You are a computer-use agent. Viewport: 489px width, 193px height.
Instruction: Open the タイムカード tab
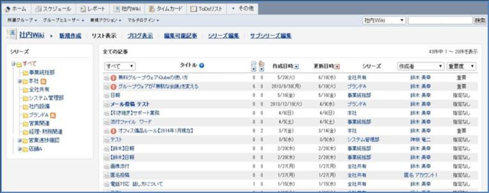pyautogui.click(x=165, y=9)
